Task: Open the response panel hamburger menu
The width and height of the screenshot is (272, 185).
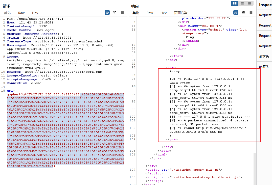Action: click(x=251, y=12)
